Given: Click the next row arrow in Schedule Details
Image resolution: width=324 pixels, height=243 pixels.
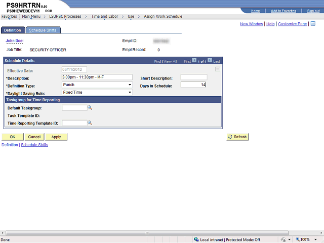Looking at the screenshot, I should click(x=210, y=60).
